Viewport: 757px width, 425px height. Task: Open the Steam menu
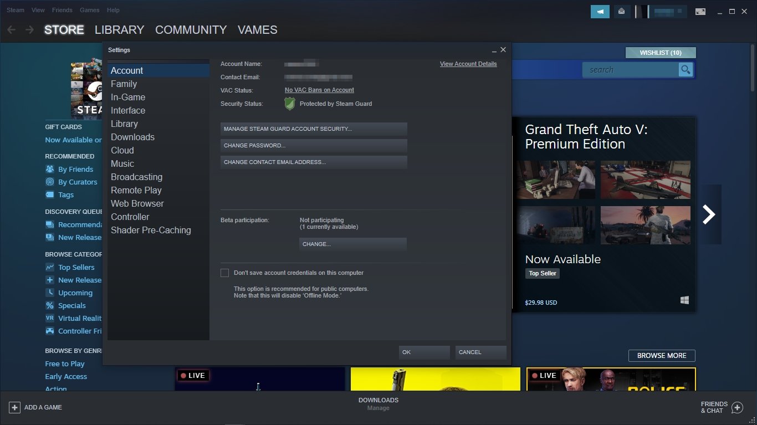pyautogui.click(x=16, y=10)
